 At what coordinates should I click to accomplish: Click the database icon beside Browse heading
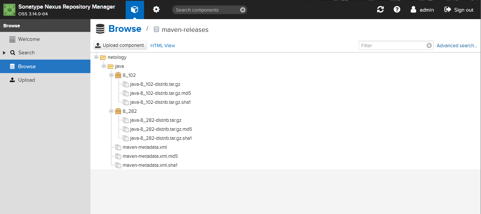pos(100,29)
